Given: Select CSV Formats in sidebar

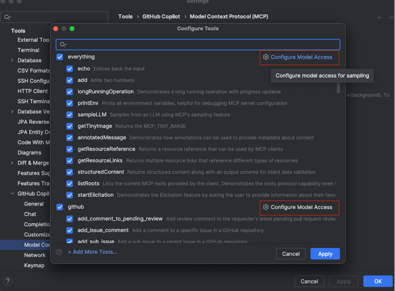Looking at the screenshot, I should (33, 71).
